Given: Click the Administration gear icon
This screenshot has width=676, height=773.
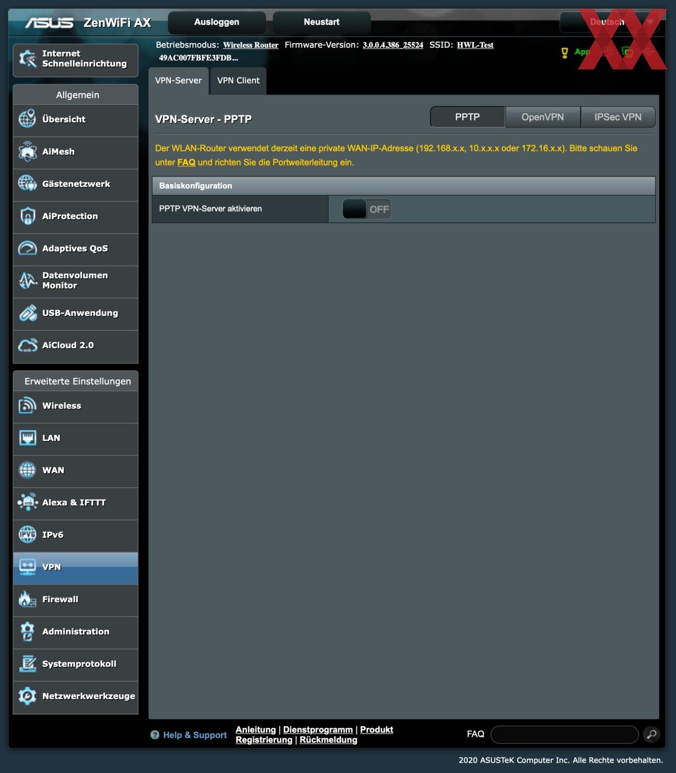Looking at the screenshot, I should click(27, 631).
